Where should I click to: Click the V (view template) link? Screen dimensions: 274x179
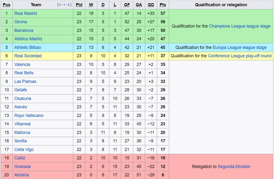(60, 5)
